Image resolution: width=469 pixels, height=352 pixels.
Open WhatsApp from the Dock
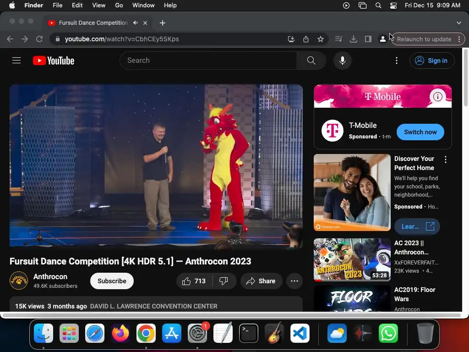[x=388, y=333]
